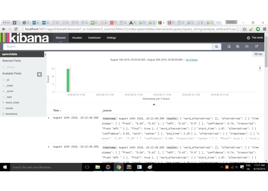Collapse the histogram chart chevron

tap(154, 104)
